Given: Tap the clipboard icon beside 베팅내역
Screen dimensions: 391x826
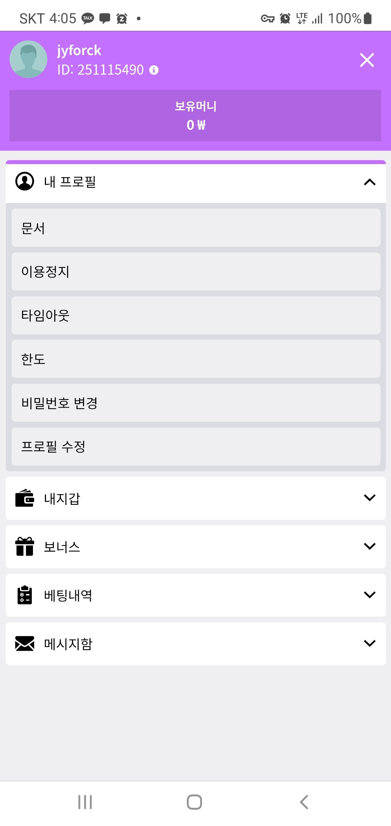Looking at the screenshot, I should [25, 595].
